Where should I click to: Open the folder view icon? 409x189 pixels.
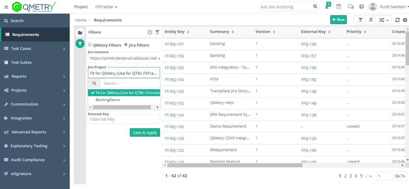coord(80,32)
